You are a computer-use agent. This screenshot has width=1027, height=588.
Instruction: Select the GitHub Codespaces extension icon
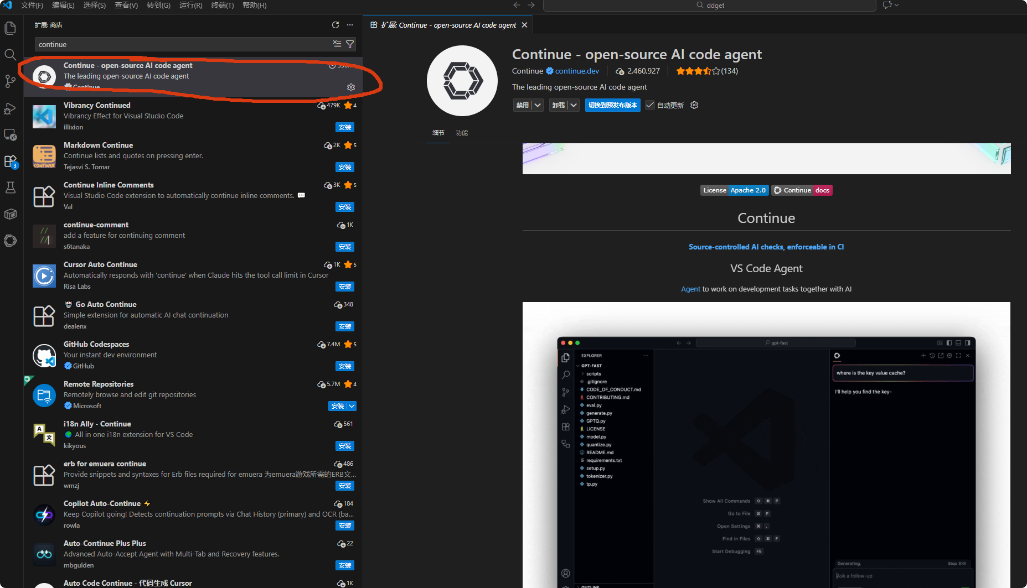pyautogui.click(x=44, y=356)
